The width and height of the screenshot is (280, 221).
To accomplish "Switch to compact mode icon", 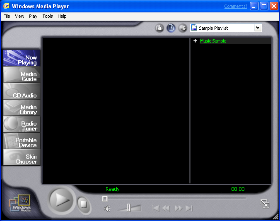I will [x=265, y=204].
